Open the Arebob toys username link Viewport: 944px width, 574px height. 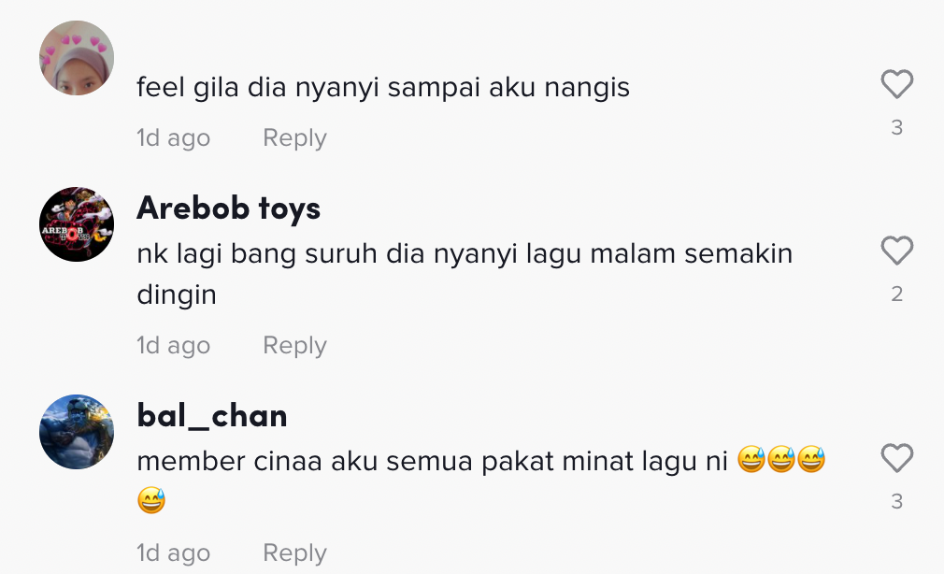click(x=228, y=208)
